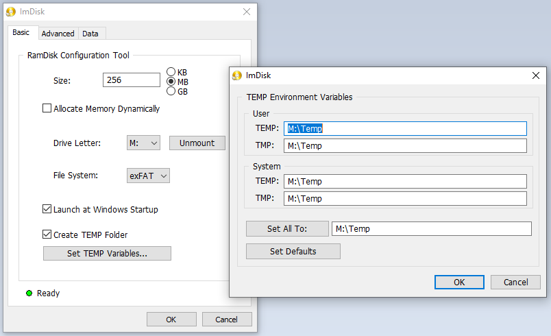This screenshot has width=551, height=336.
Task: Open the File System exFAT dropdown
Action: [x=148, y=176]
